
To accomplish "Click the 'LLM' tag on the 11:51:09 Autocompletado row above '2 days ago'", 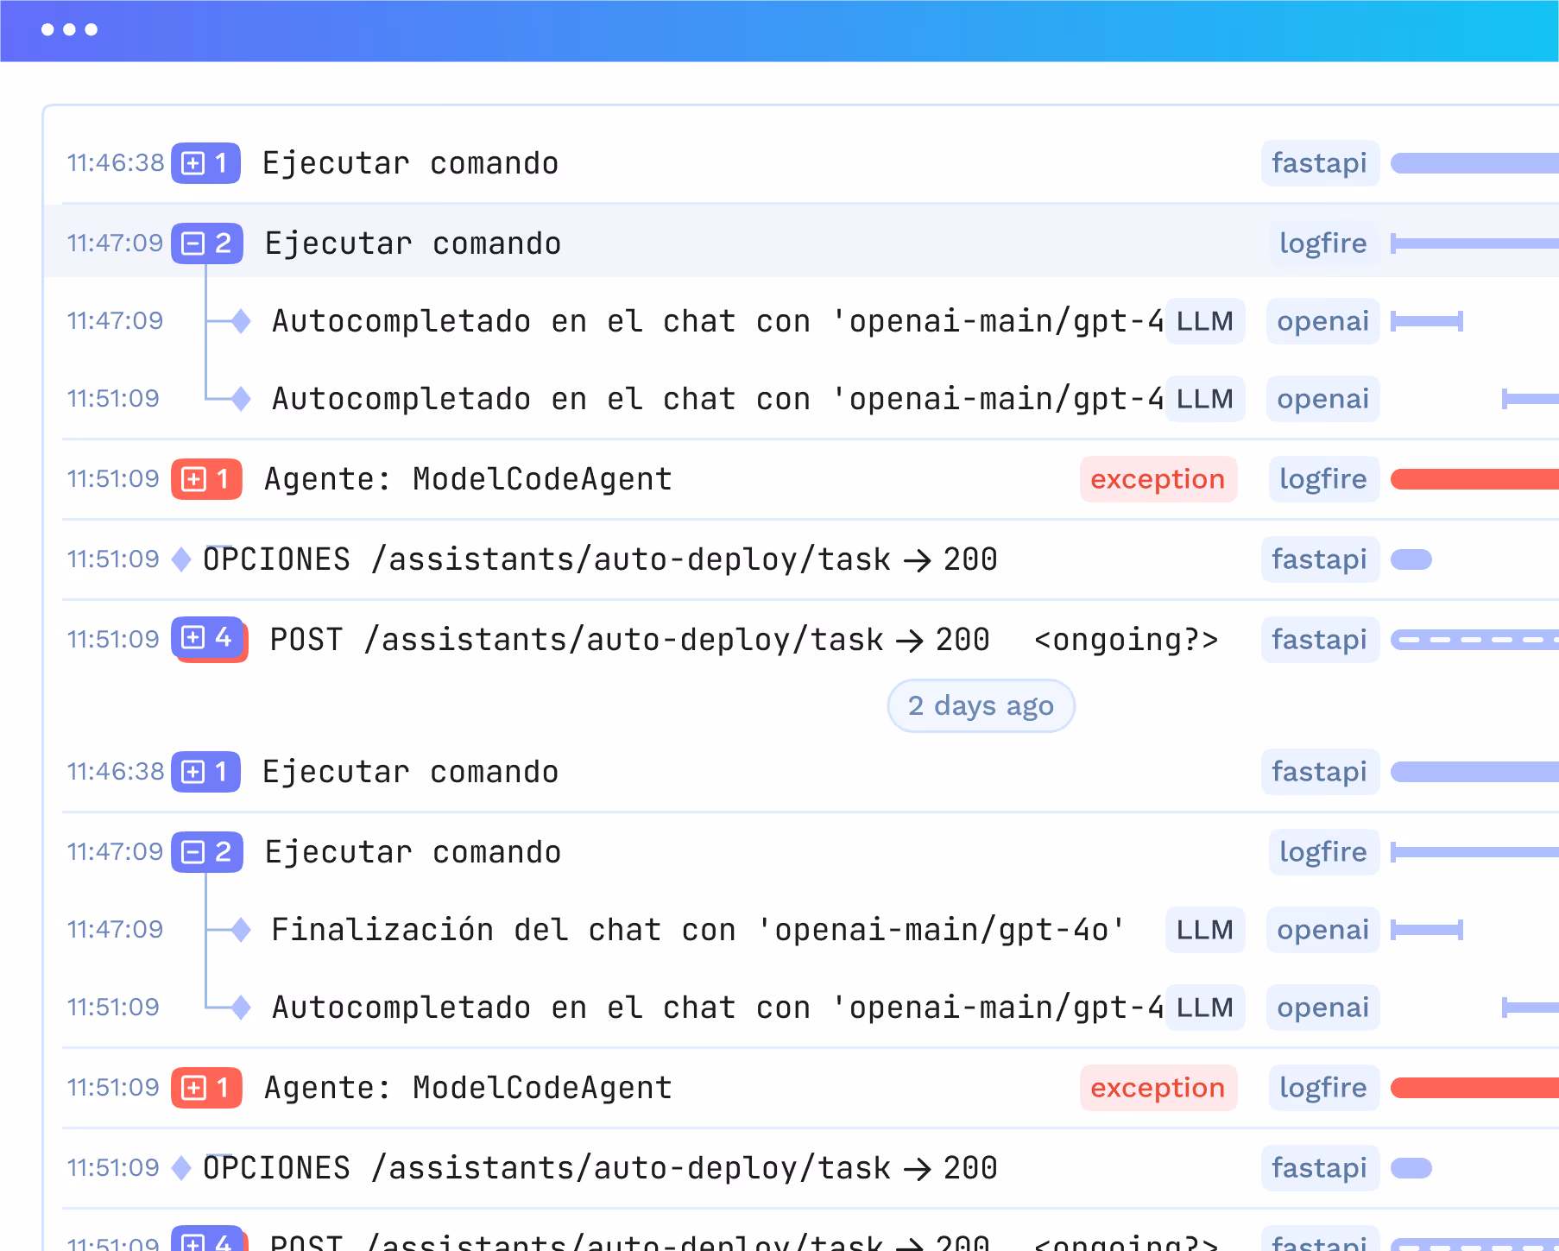I will 1205,399.
